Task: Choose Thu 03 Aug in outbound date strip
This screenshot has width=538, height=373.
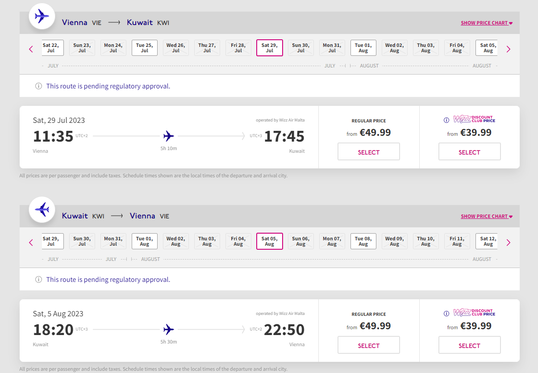Action: tap(426, 48)
